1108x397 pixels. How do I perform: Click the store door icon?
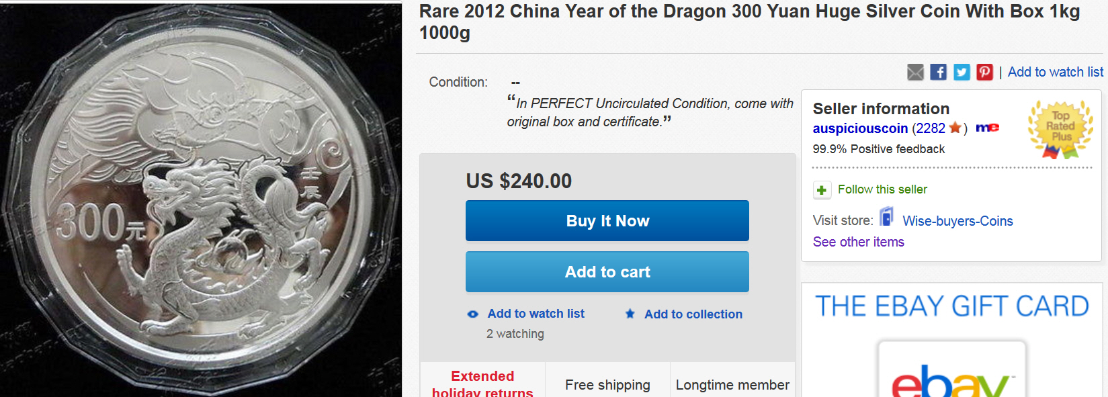coord(887,217)
